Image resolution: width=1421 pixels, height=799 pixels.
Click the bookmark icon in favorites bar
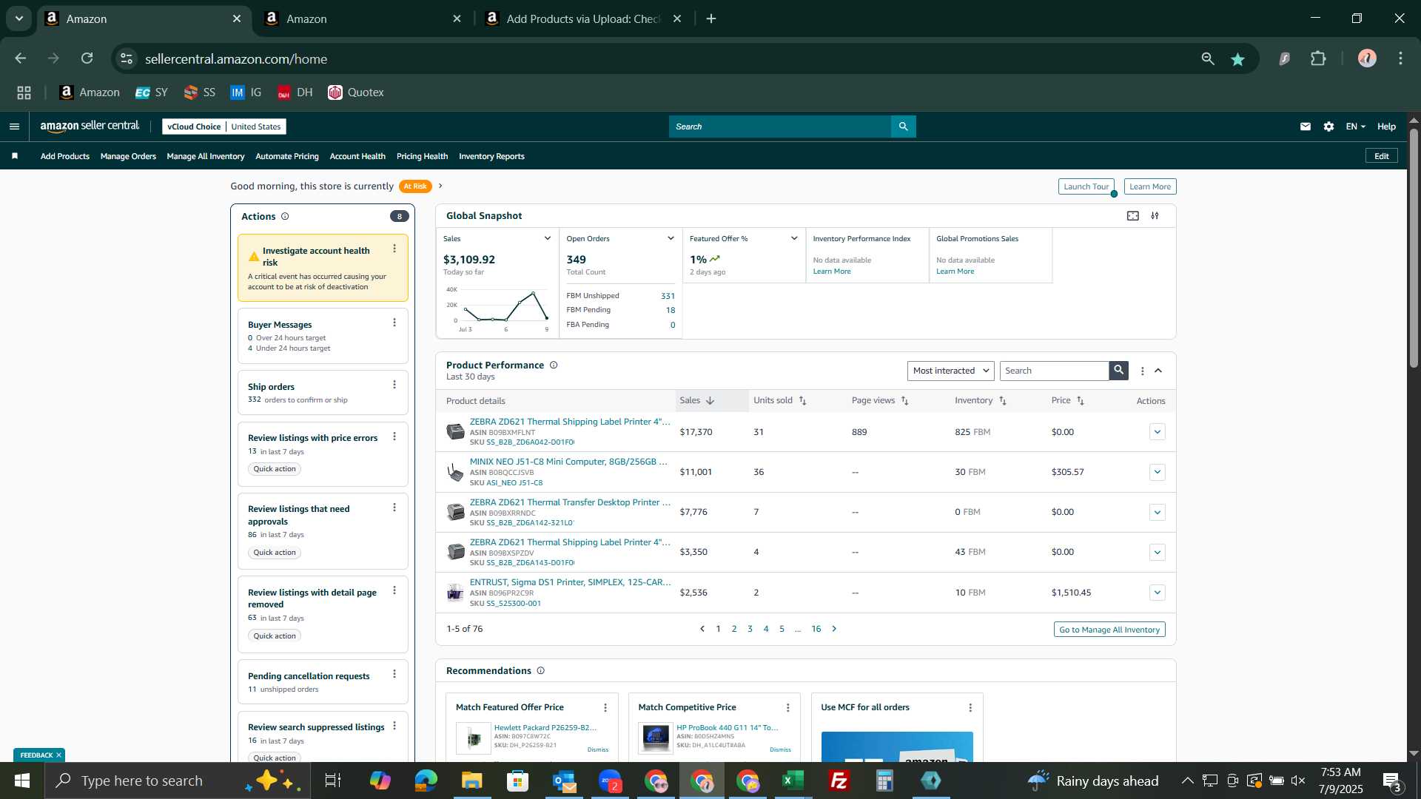pyautogui.click(x=15, y=156)
